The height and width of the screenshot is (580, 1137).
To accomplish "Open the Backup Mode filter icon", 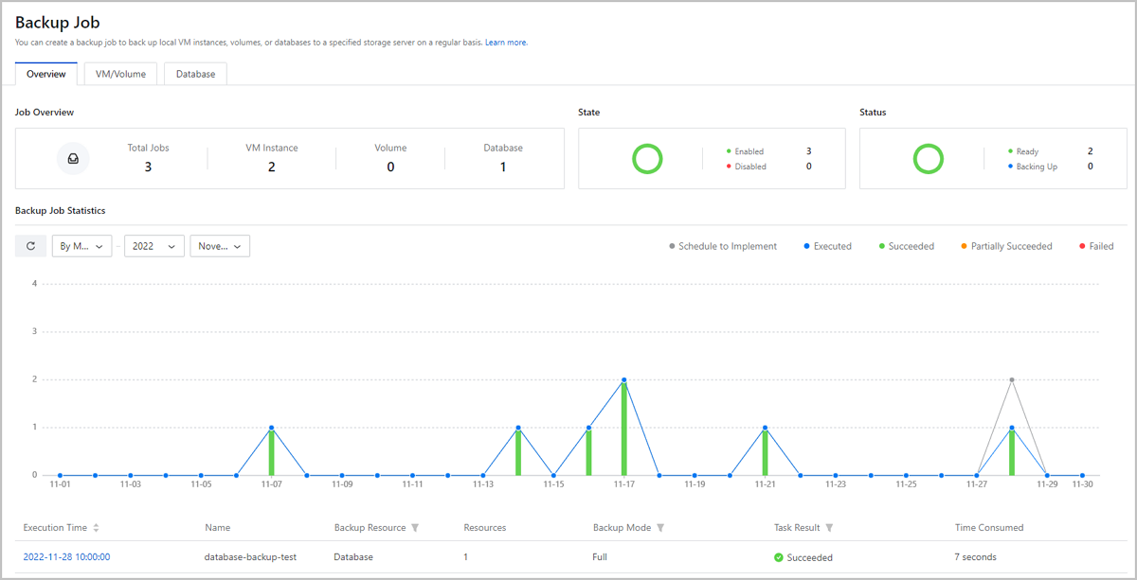I will pos(660,528).
